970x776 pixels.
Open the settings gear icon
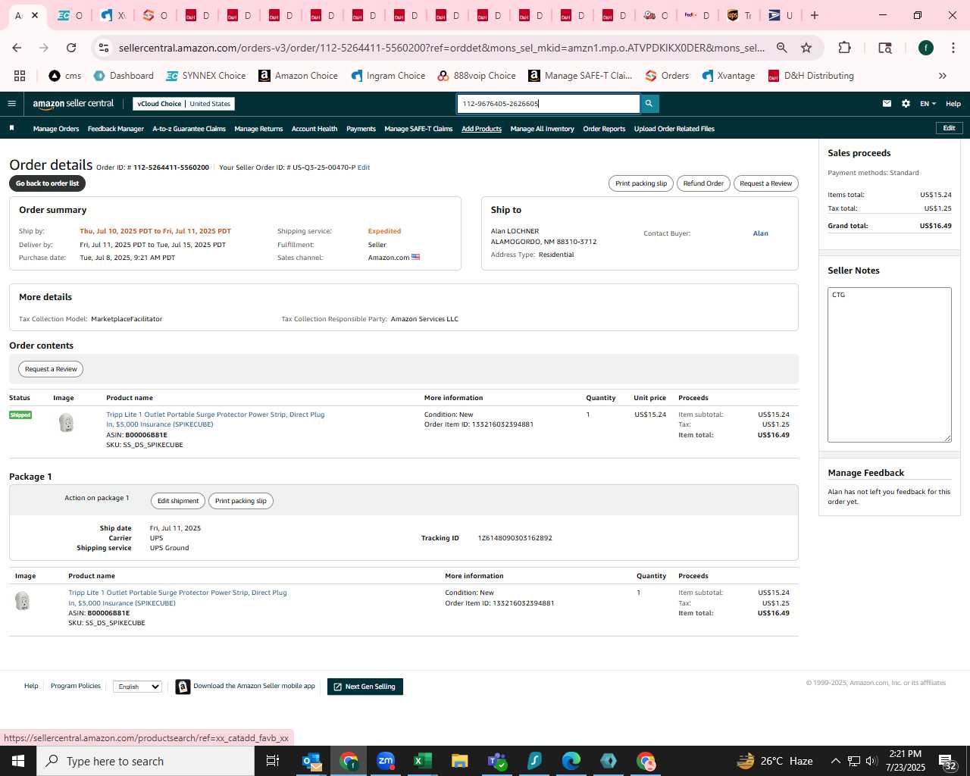(906, 104)
